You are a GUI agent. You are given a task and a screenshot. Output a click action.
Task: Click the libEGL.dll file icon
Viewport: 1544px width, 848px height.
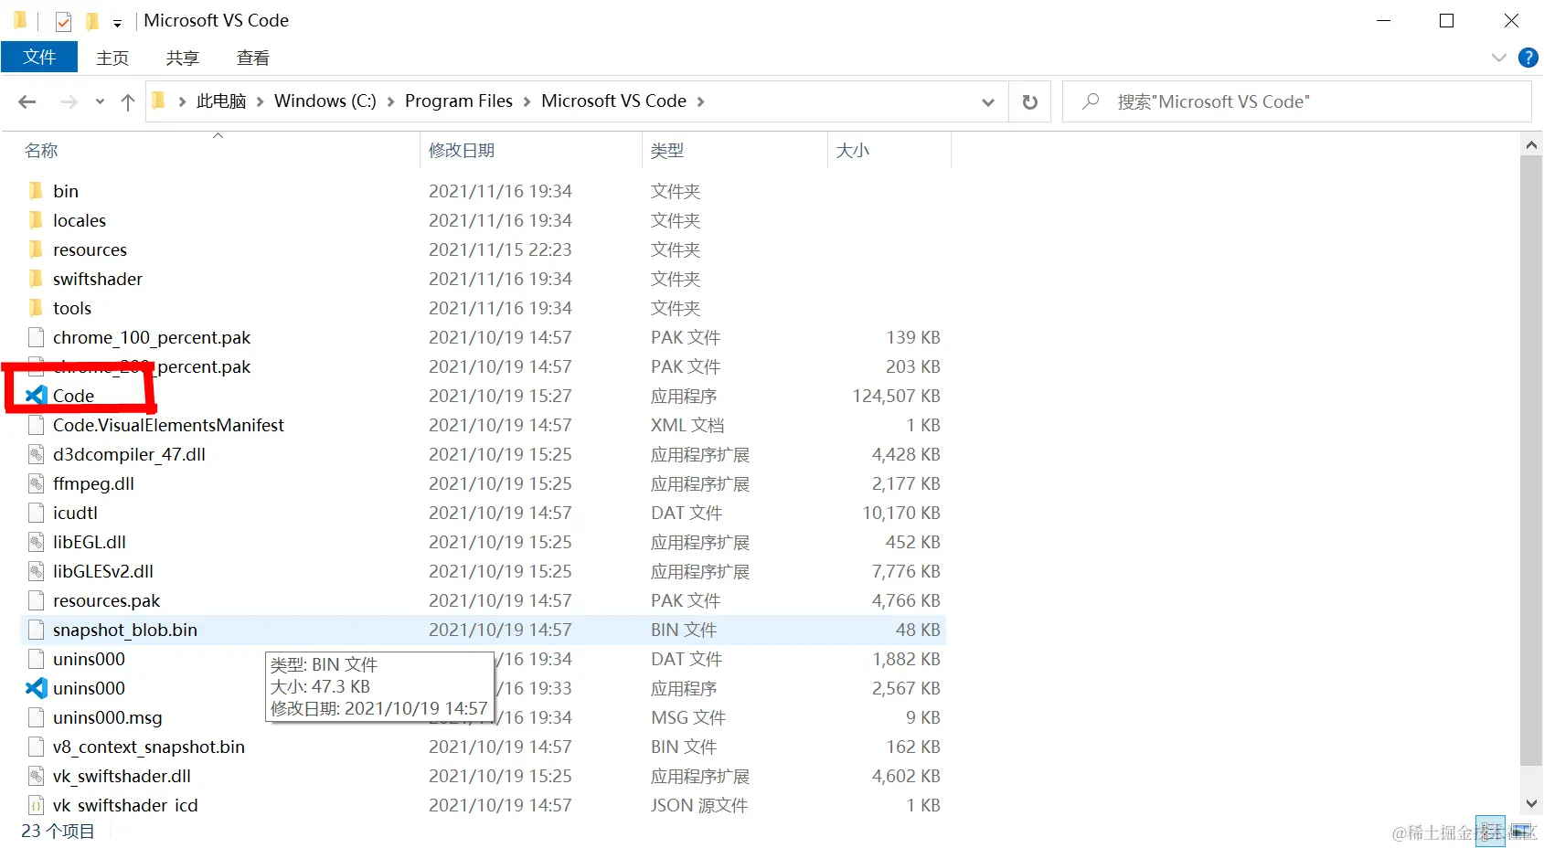(36, 542)
